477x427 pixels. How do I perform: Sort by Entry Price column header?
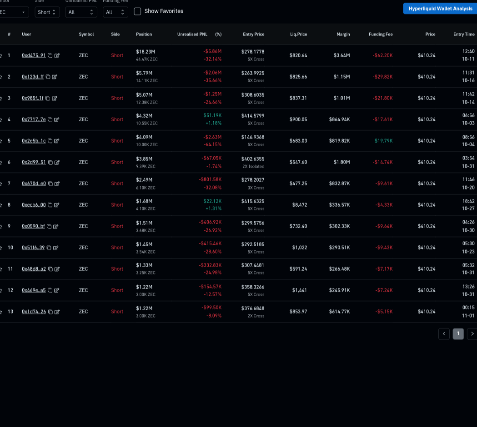[253, 35]
